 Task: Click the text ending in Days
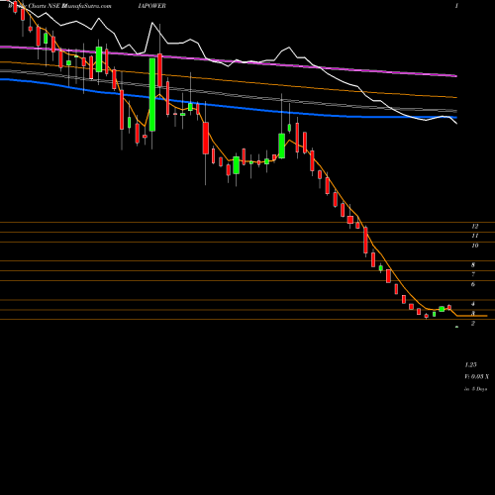(x=476, y=389)
